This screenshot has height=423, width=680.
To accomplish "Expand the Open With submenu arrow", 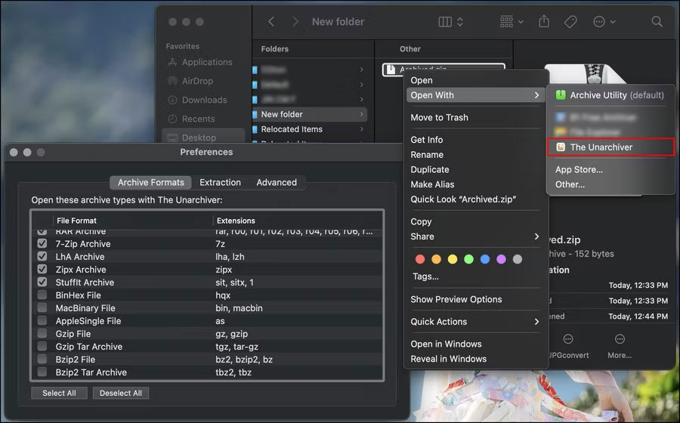I will tap(537, 95).
